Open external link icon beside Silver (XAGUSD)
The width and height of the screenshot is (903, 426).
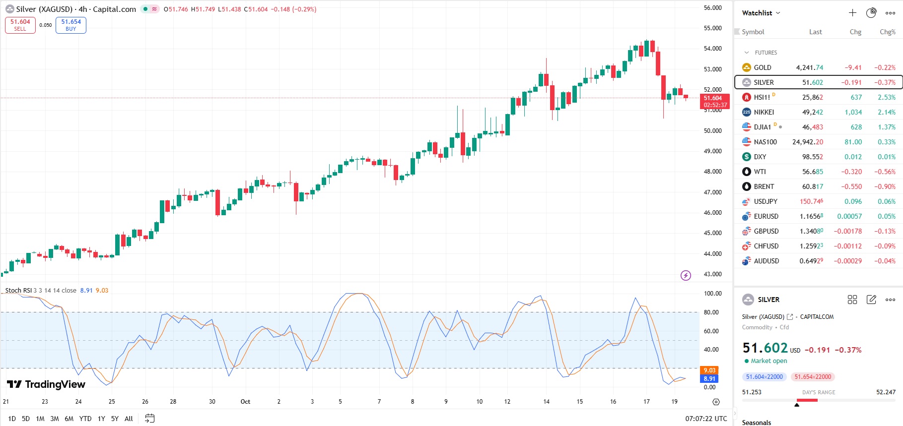tap(790, 317)
